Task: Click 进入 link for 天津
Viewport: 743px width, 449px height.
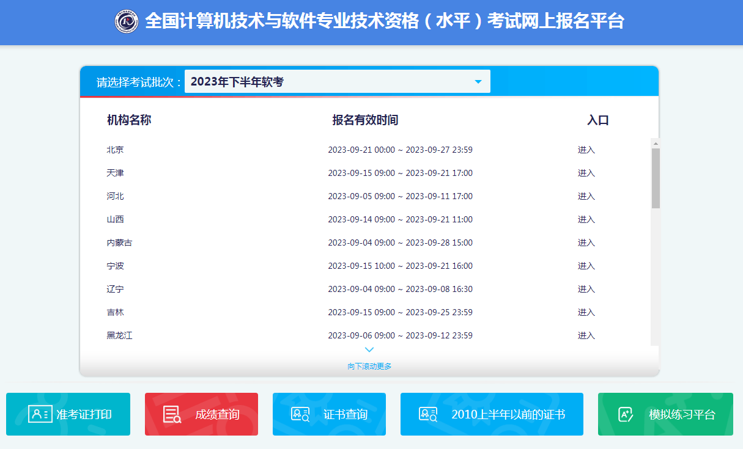Action: 586,172
